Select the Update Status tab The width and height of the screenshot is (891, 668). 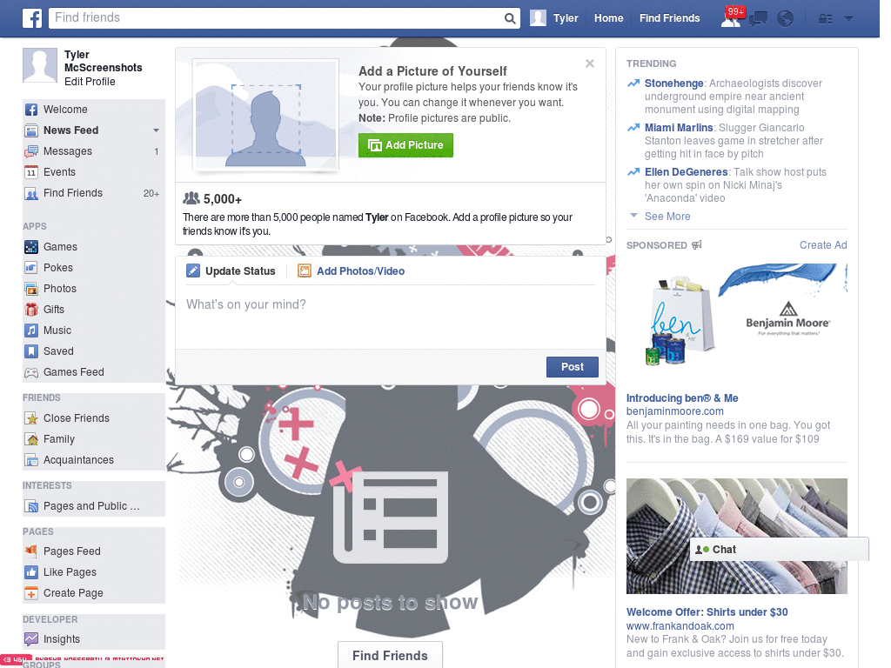point(231,271)
